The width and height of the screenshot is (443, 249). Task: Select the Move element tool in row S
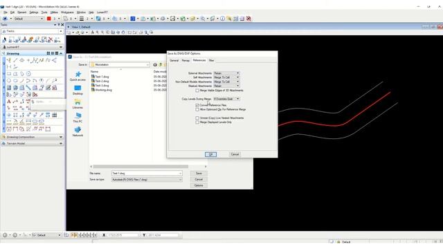[x=9, y=115]
